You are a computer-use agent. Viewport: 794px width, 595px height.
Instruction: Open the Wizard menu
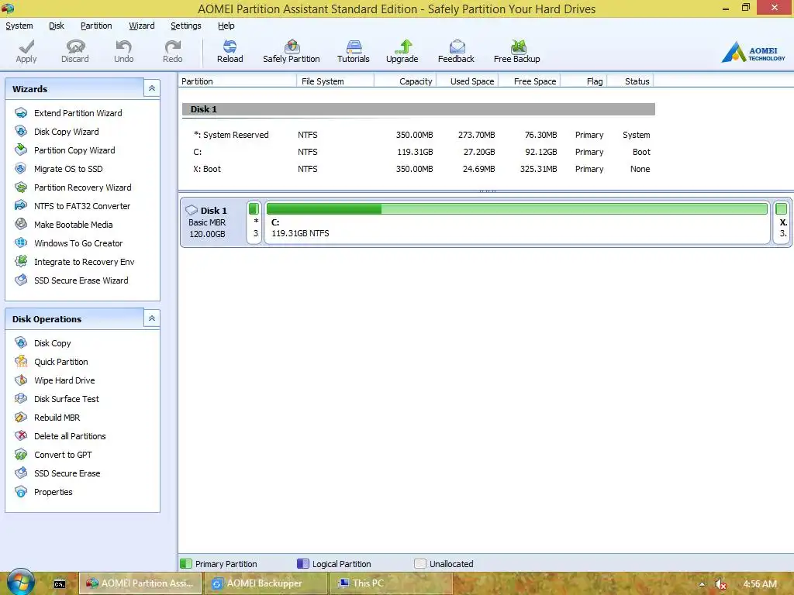coord(142,26)
